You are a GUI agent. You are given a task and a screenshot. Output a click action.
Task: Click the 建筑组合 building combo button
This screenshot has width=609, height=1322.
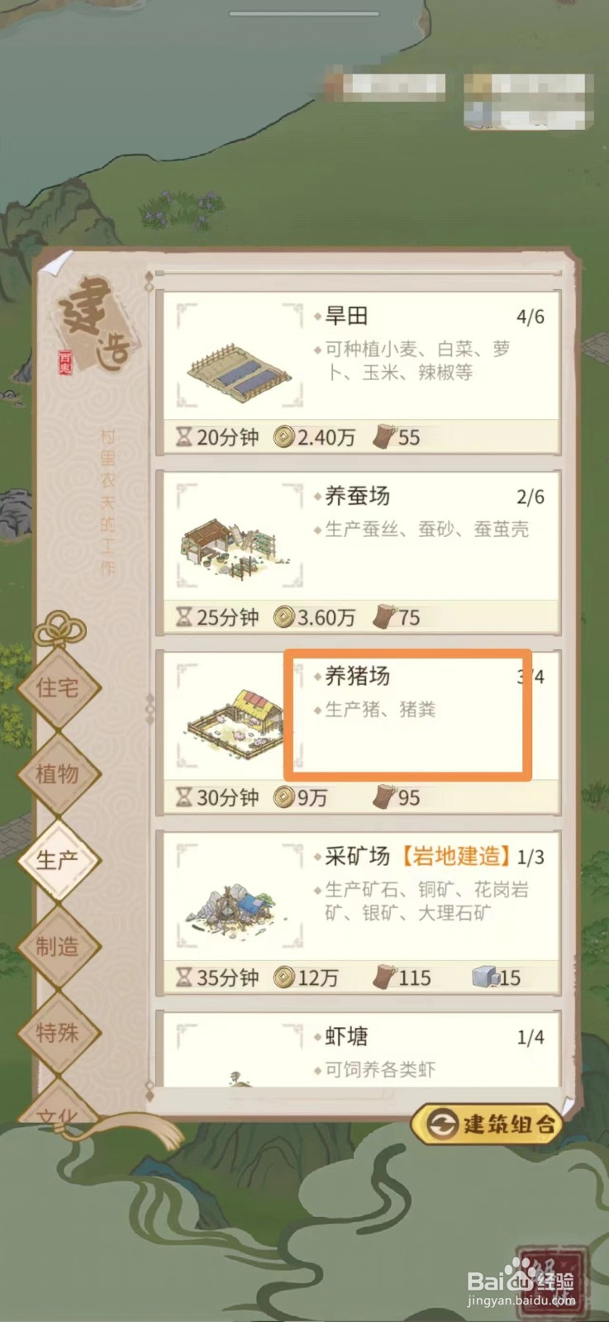[x=488, y=1124]
